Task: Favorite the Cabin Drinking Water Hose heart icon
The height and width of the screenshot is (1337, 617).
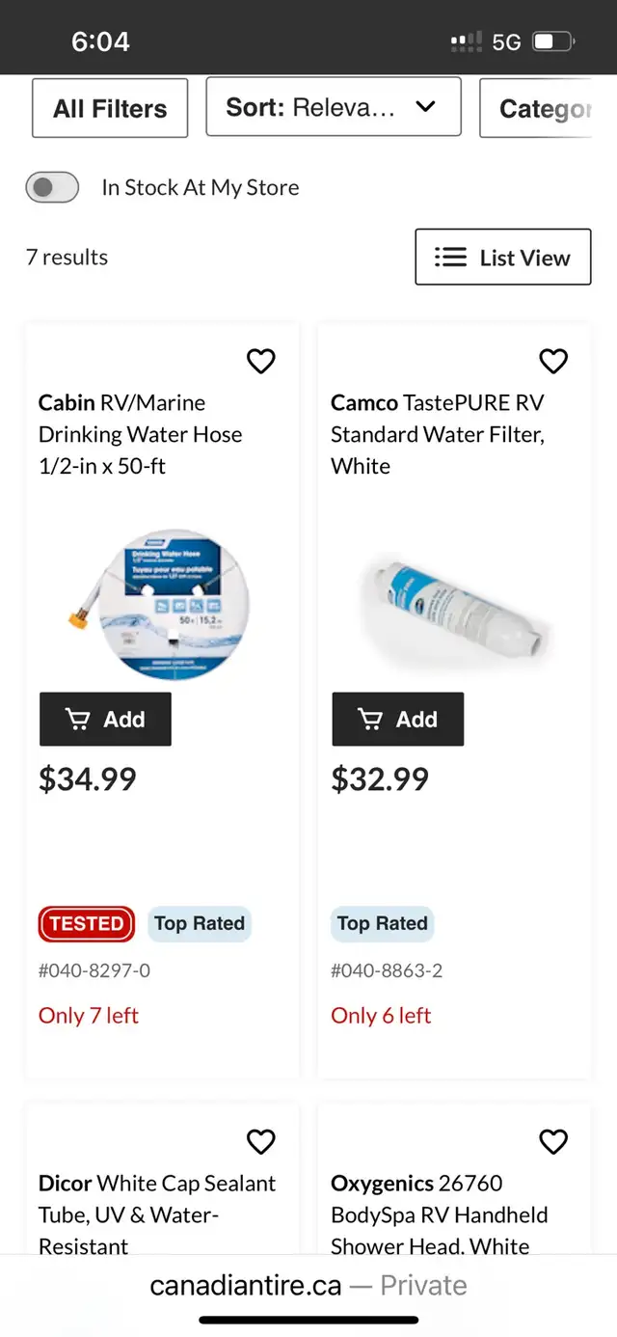Action: pyautogui.click(x=261, y=362)
